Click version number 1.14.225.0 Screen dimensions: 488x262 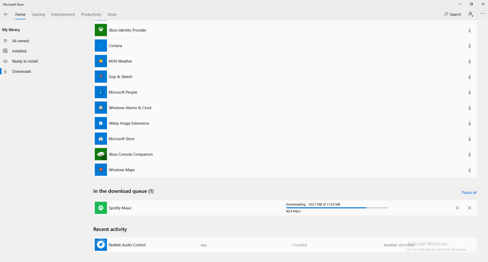(299, 245)
